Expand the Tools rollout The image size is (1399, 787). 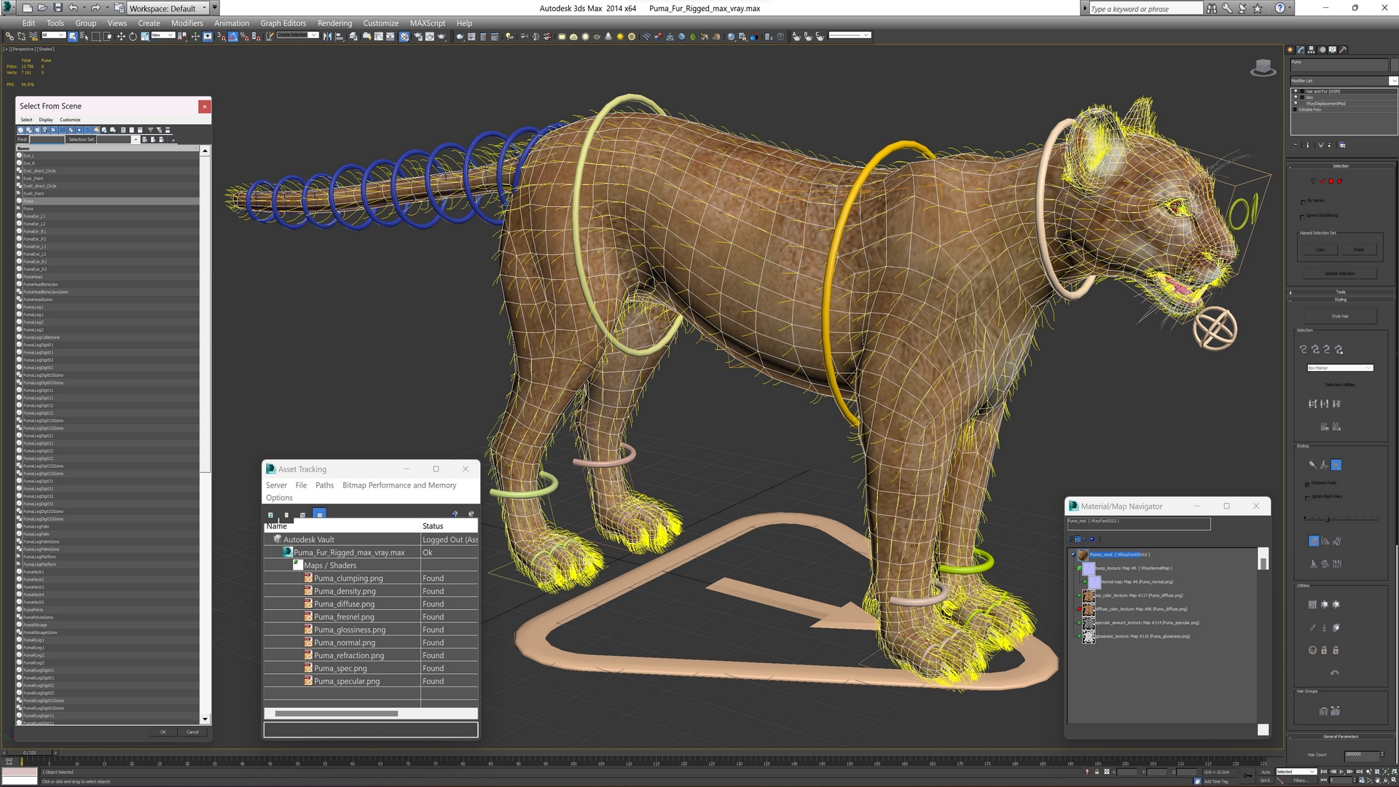[1341, 291]
